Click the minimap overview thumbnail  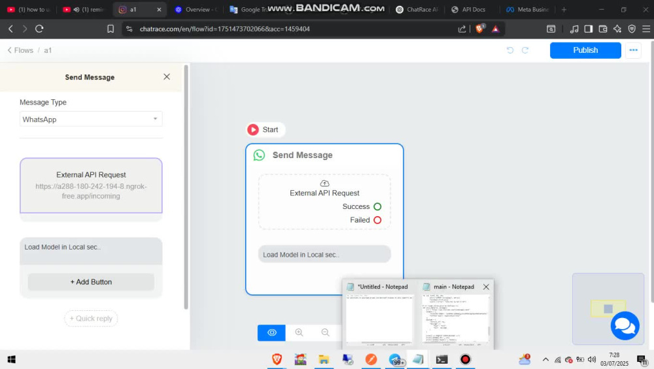point(608,309)
